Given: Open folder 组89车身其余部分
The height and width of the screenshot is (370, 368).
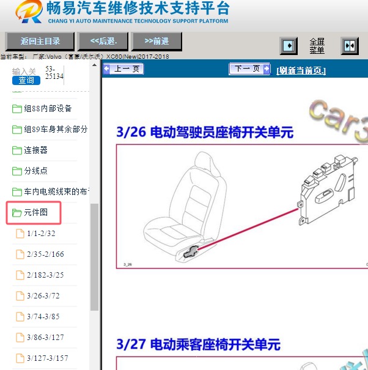Looking at the screenshot, I should click(x=56, y=129).
